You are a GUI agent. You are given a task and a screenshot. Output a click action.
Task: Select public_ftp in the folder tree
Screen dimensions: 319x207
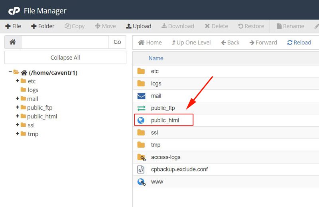click(x=39, y=108)
